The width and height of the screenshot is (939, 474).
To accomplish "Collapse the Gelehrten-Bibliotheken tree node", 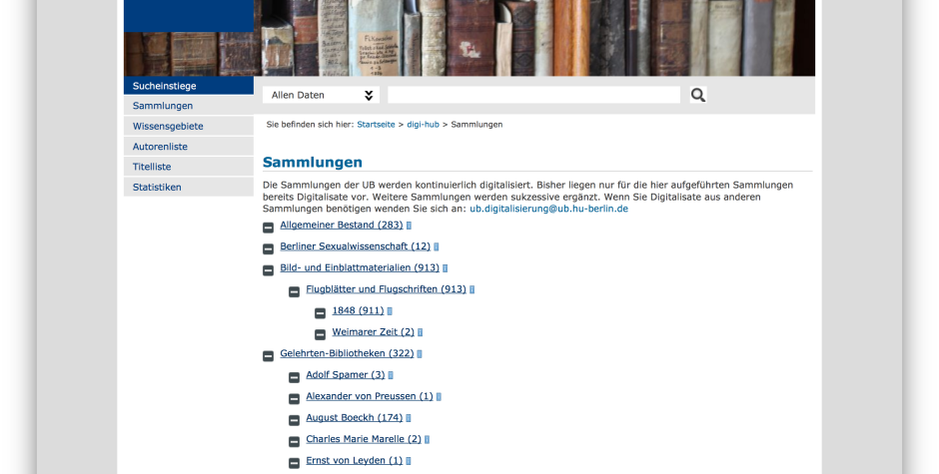I will tap(269, 356).
